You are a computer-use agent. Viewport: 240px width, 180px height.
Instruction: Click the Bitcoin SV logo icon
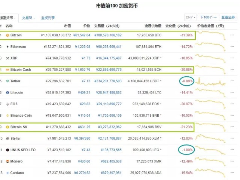pos(7,127)
